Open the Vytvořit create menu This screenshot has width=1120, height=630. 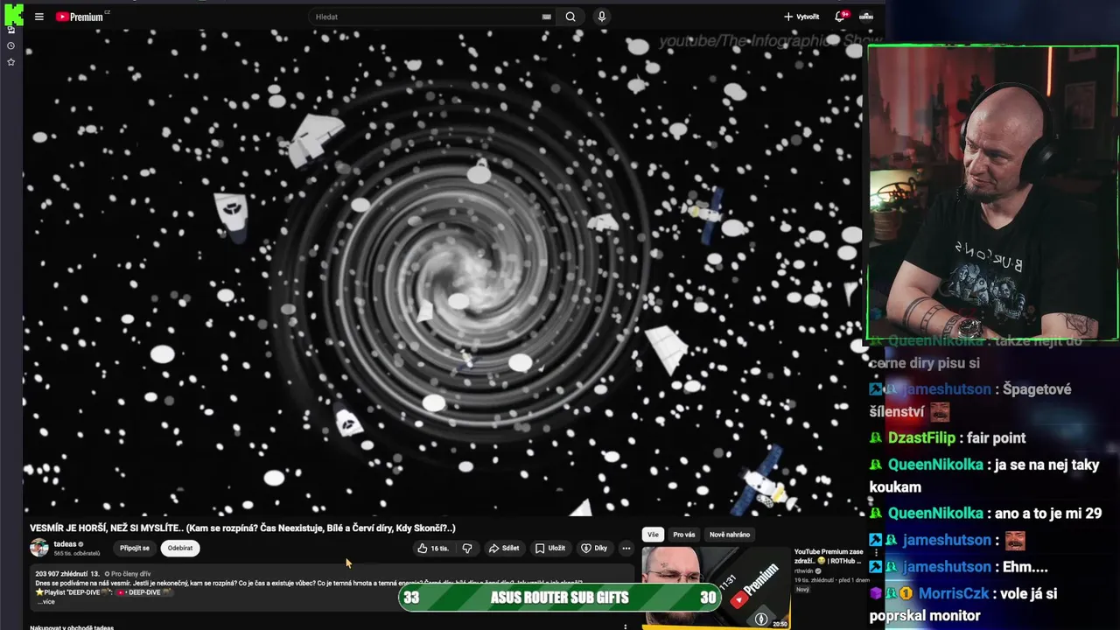click(x=801, y=17)
